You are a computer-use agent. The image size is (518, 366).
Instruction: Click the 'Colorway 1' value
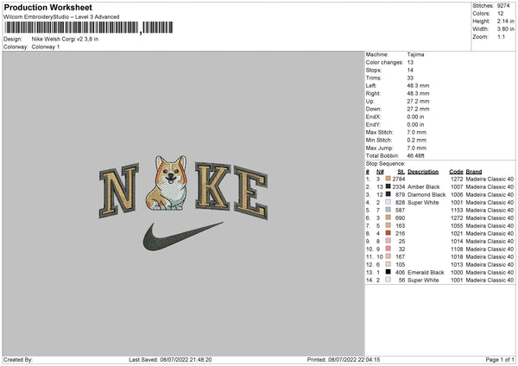click(x=46, y=47)
